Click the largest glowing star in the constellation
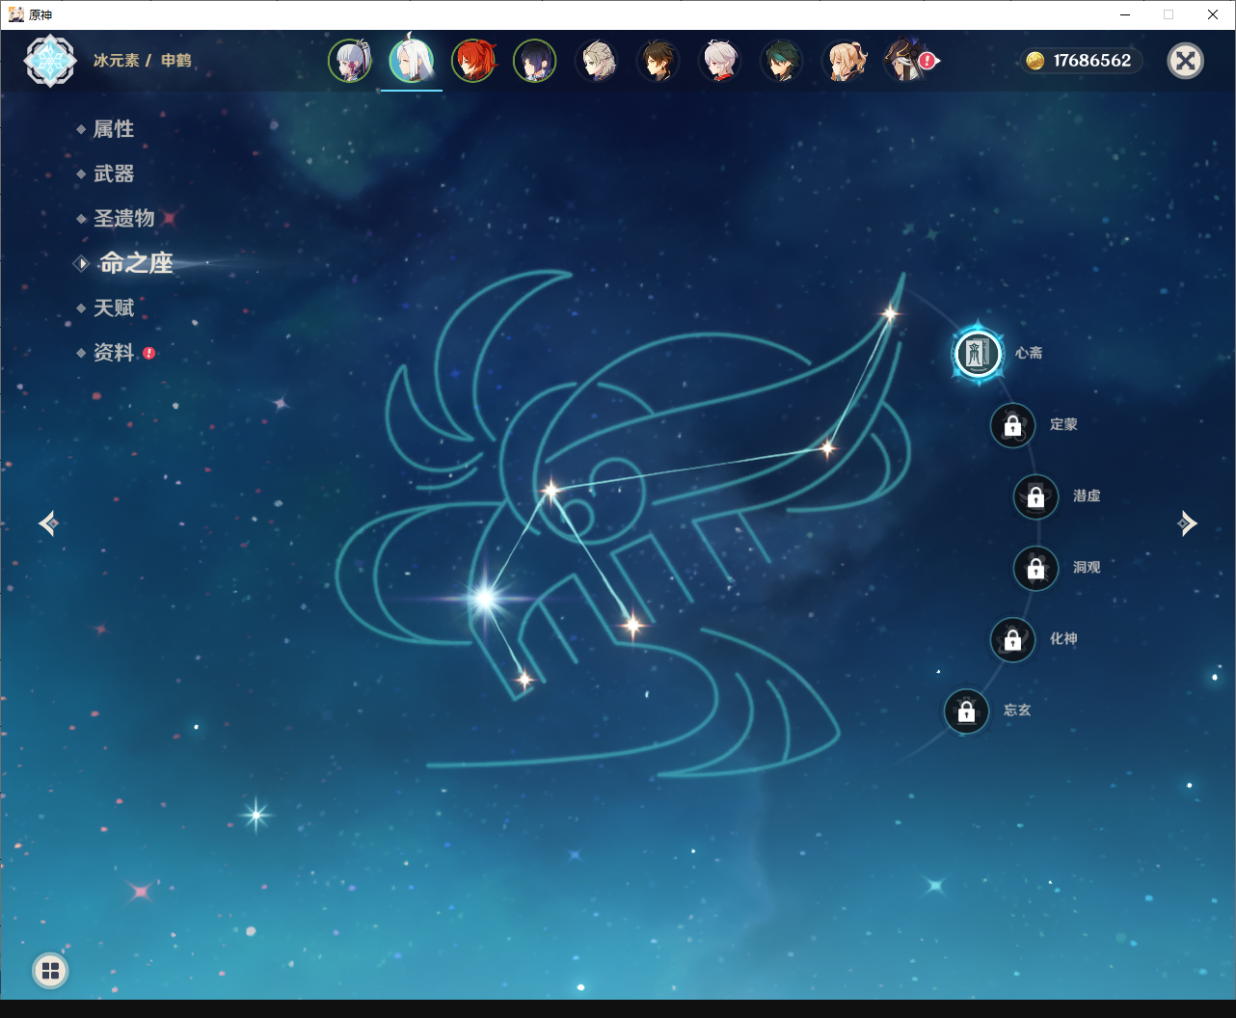This screenshot has height=1018, width=1236. (x=485, y=599)
